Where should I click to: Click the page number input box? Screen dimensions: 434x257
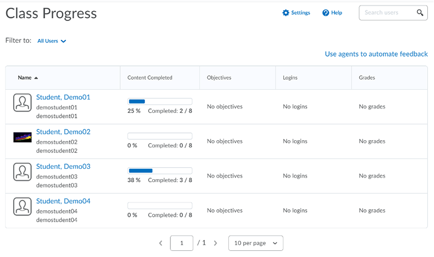181,243
